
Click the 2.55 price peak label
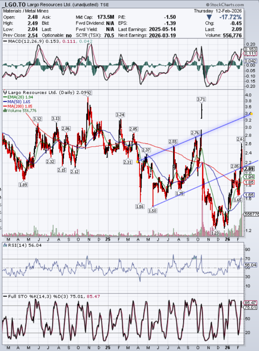173,142
